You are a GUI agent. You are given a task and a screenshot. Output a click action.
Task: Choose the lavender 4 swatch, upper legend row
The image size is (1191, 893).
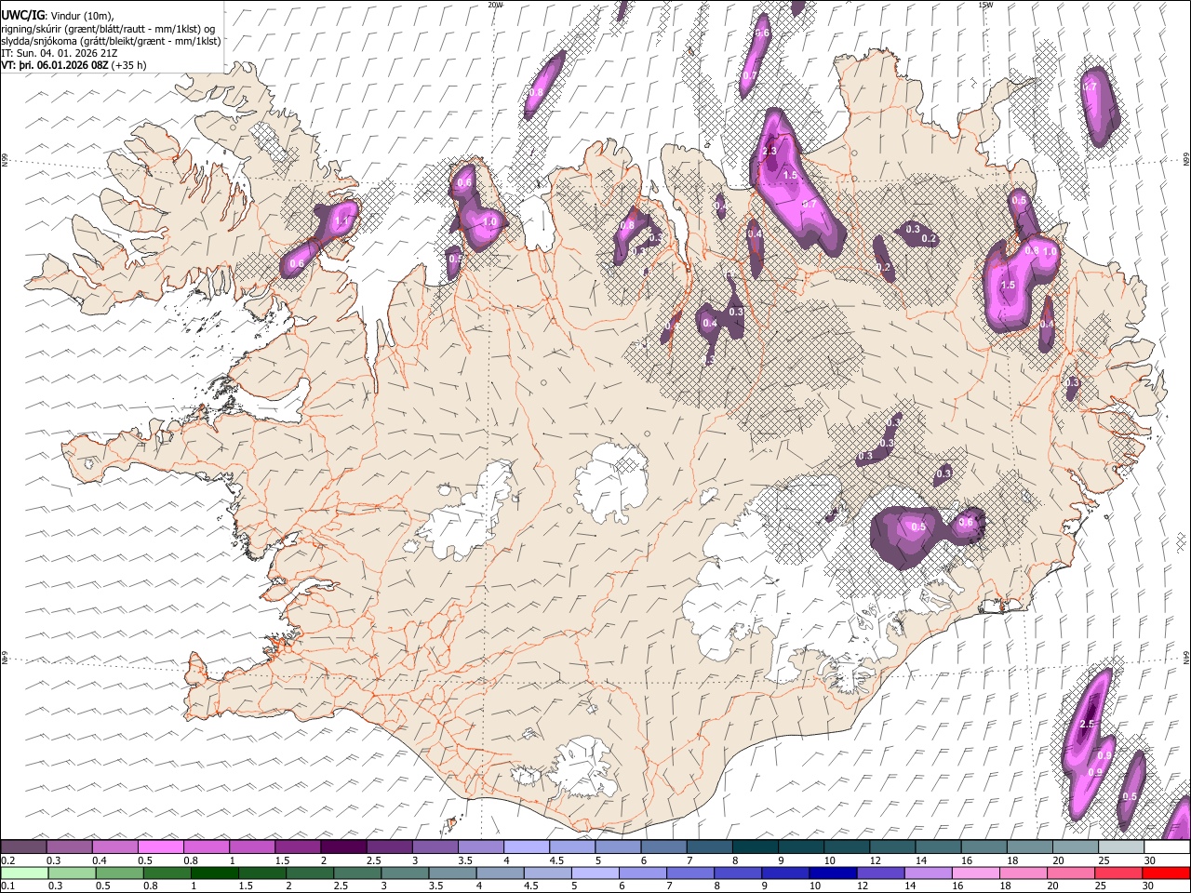[x=526, y=846]
